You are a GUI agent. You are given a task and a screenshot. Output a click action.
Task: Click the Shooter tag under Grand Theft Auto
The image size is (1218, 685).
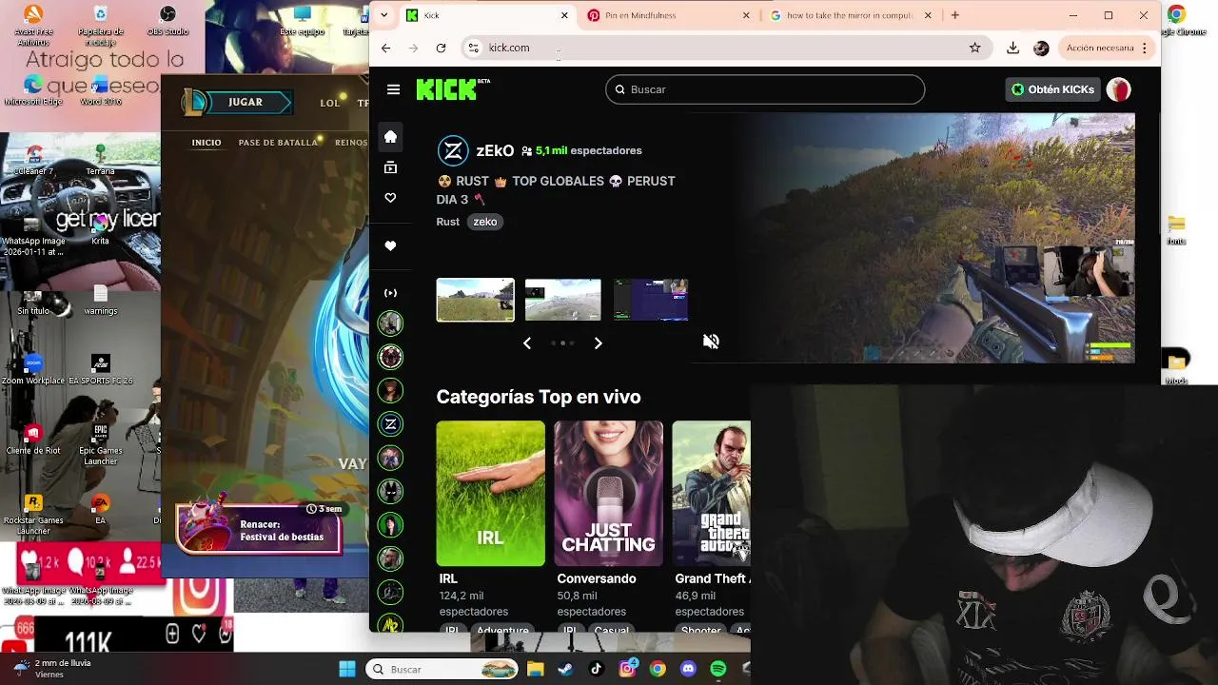pyautogui.click(x=700, y=631)
